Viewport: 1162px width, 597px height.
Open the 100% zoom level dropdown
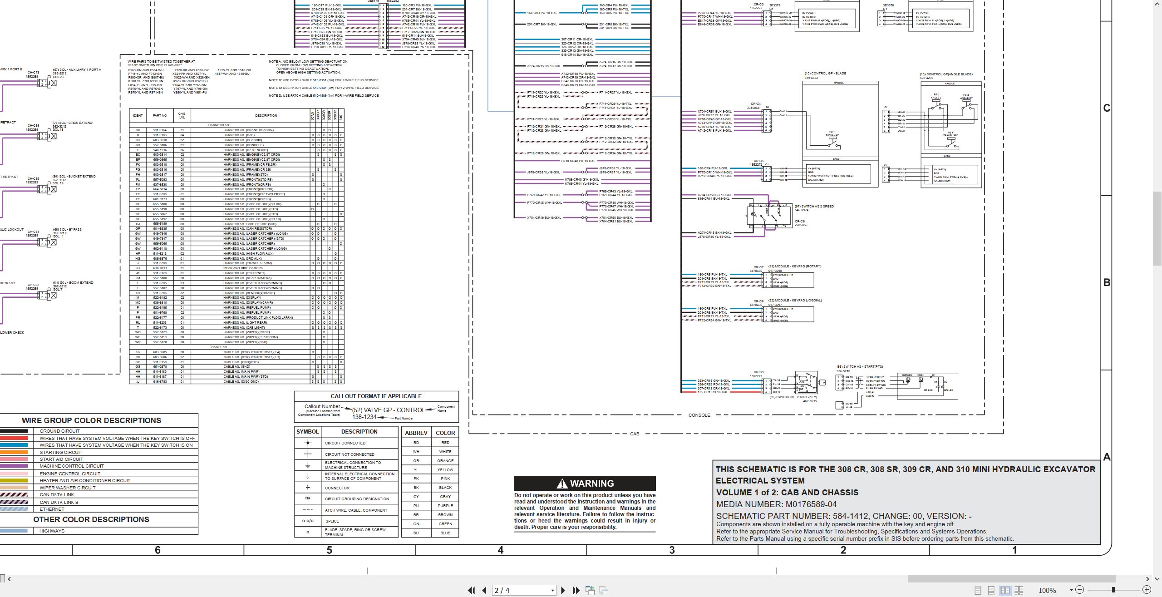[1071, 590]
